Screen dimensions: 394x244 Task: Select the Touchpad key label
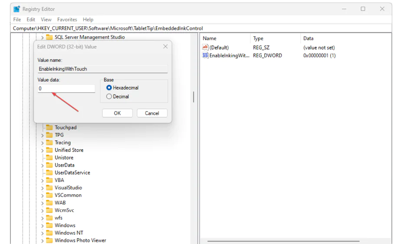point(66,127)
